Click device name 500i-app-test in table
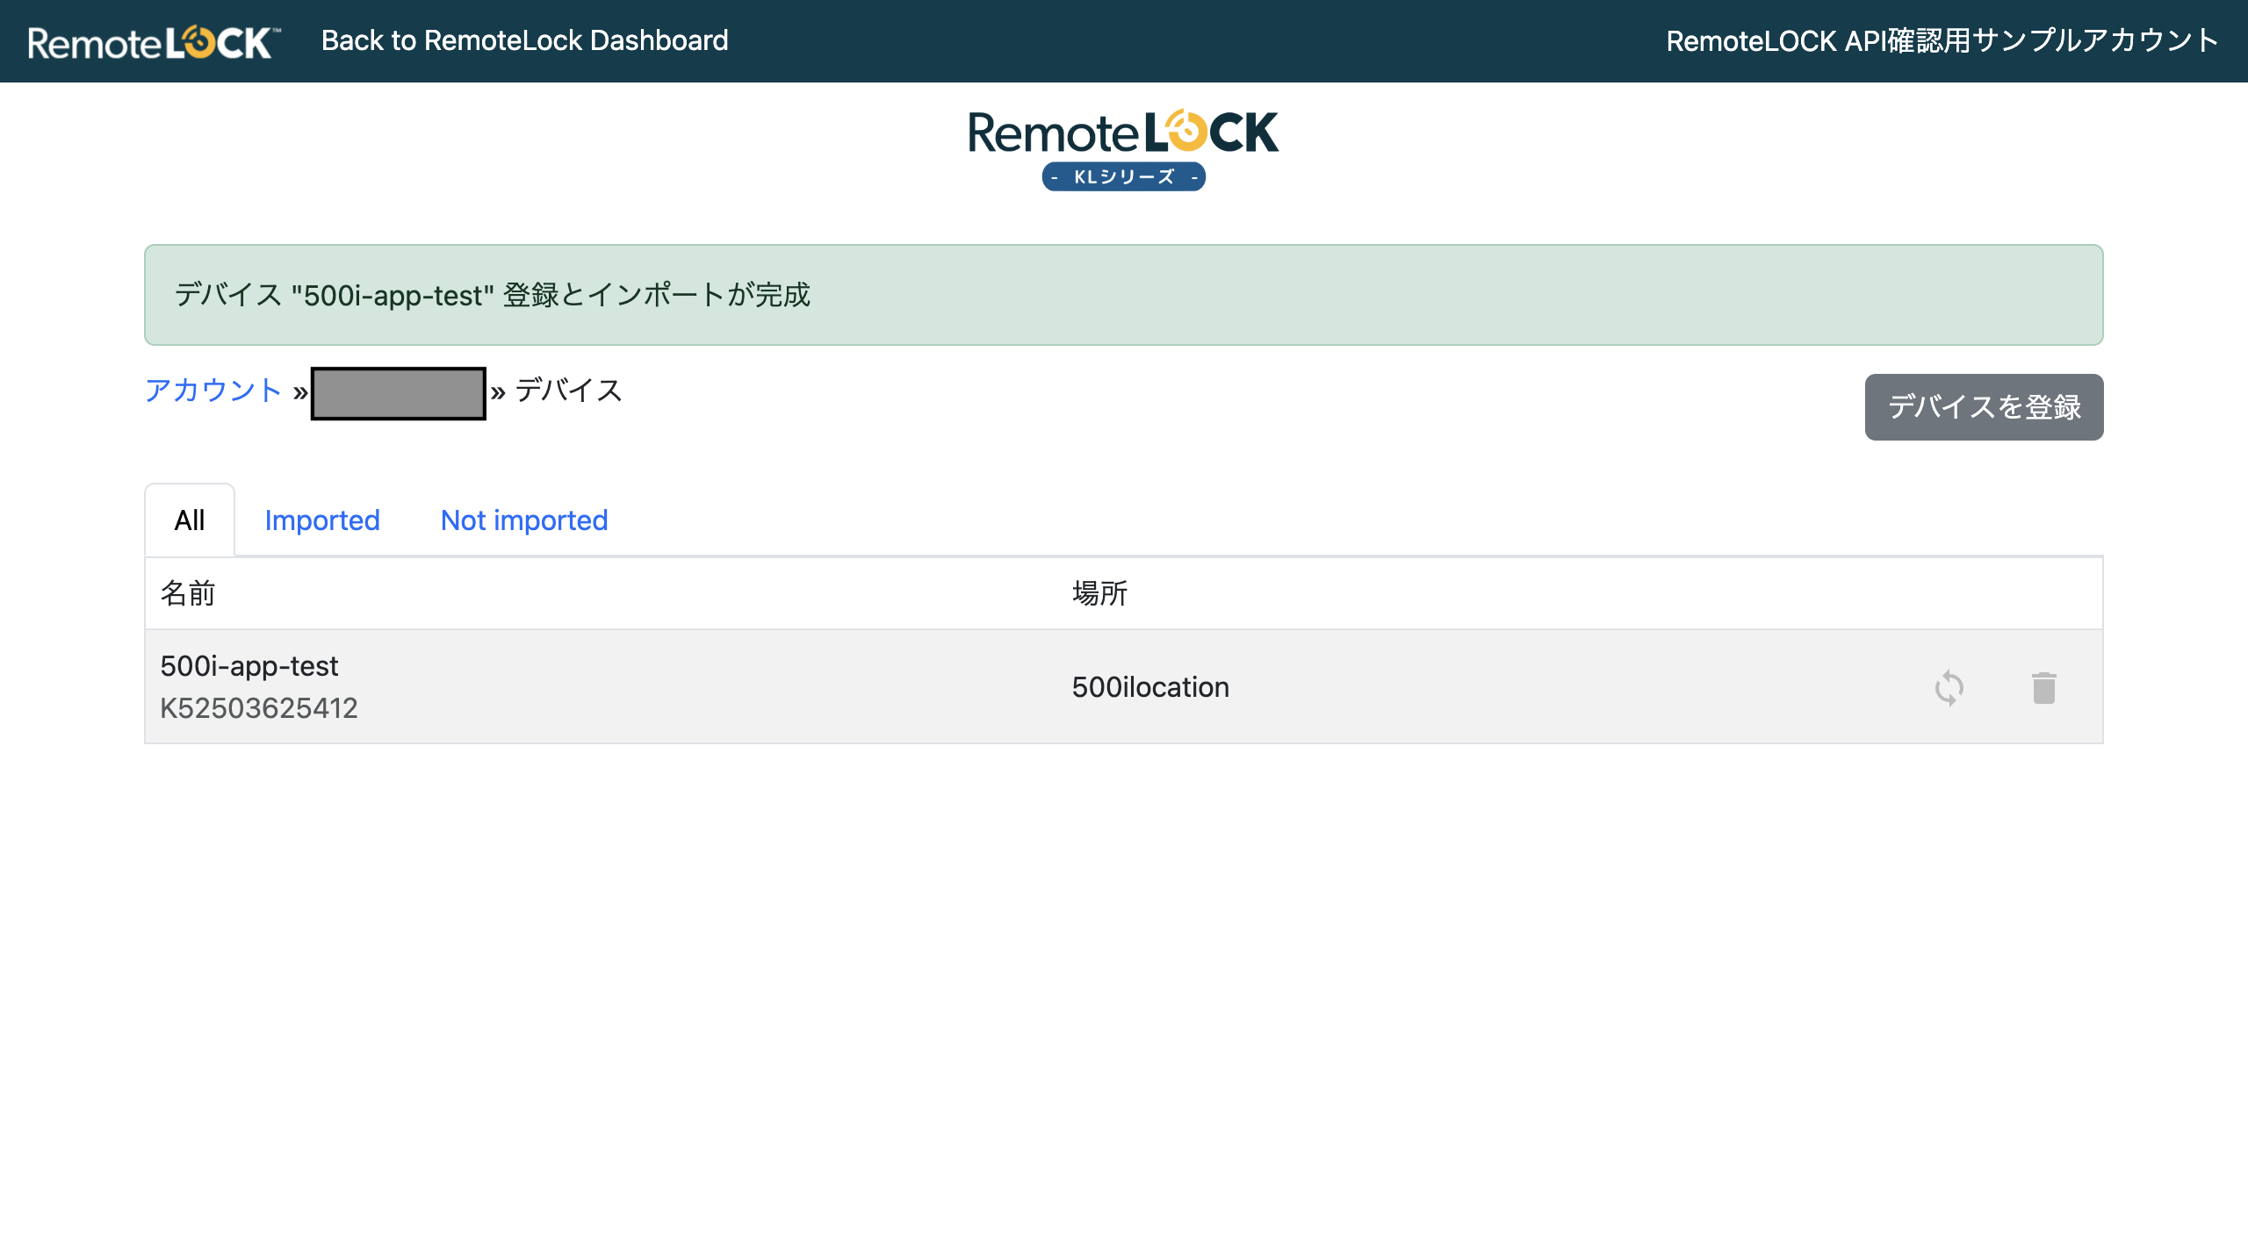 tap(249, 665)
